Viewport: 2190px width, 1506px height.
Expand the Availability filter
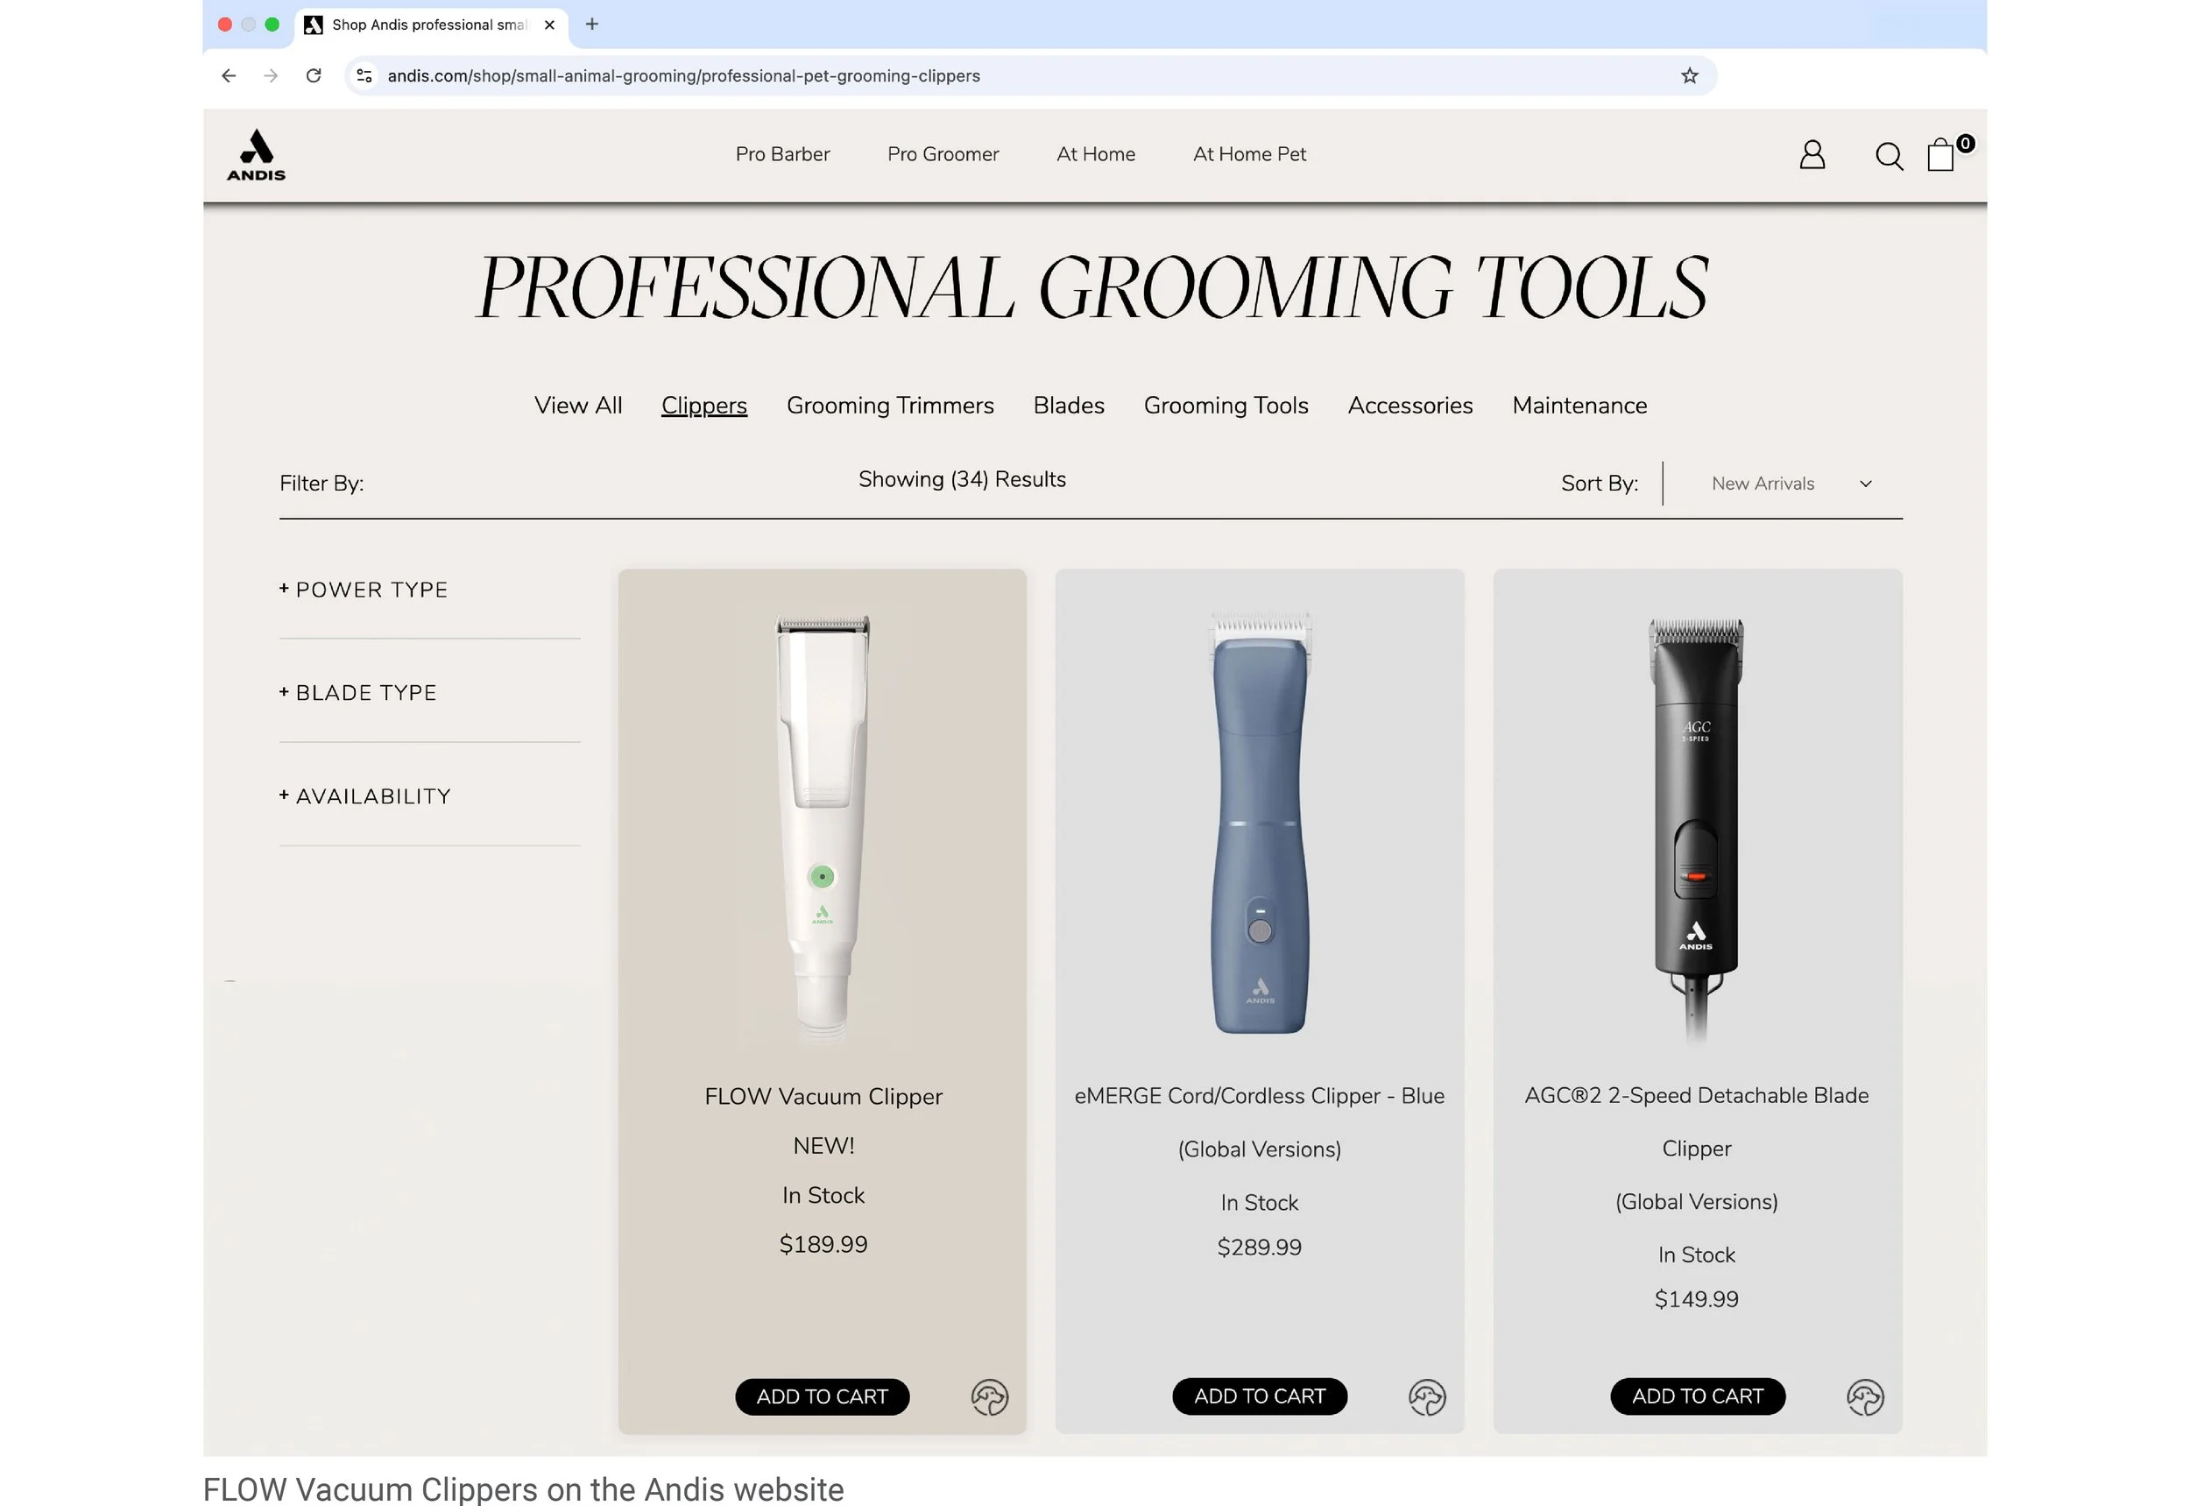click(364, 796)
